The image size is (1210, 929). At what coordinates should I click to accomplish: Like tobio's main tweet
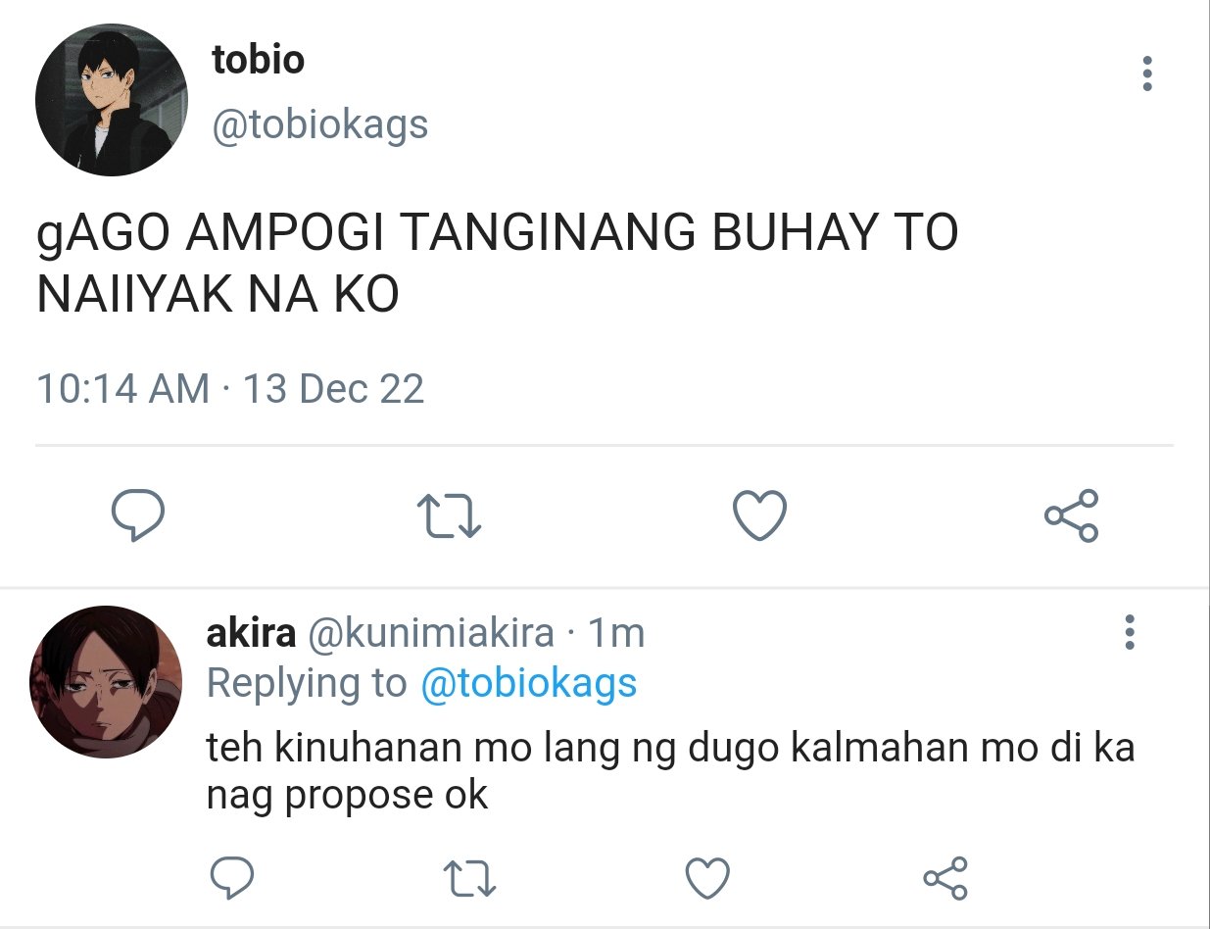(760, 514)
